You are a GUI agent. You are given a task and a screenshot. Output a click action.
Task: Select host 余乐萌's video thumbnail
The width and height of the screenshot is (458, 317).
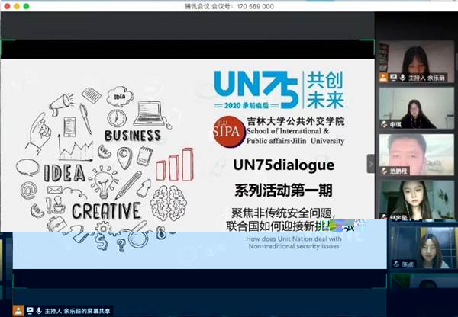point(417,62)
